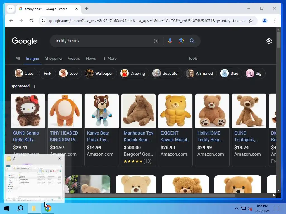Open the Chrome profile icon
286x214 pixels.
pyautogui.click(x=265, y=21)
